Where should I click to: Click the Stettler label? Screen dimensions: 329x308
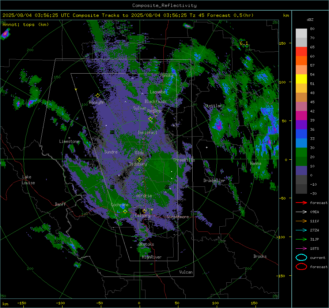click(213, 106)
